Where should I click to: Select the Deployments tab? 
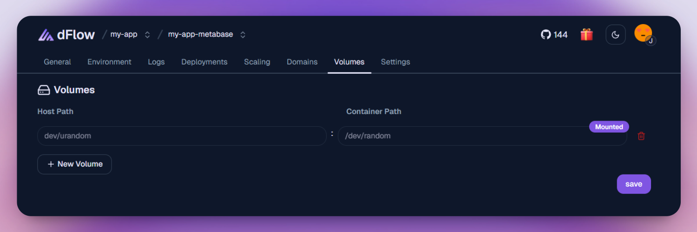pos(204,62)
